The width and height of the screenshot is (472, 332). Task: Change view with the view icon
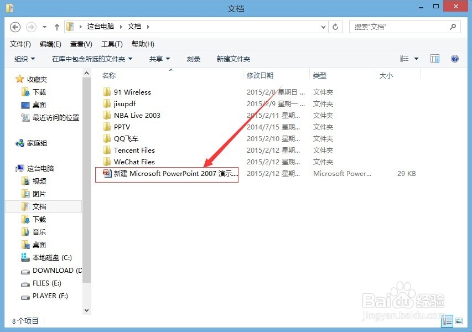(x=404, y=59)
